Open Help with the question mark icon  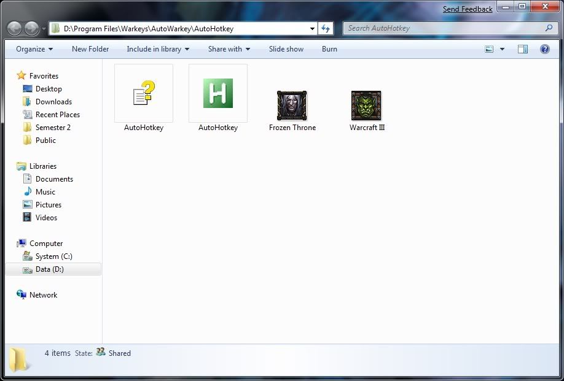coord(544,49)
